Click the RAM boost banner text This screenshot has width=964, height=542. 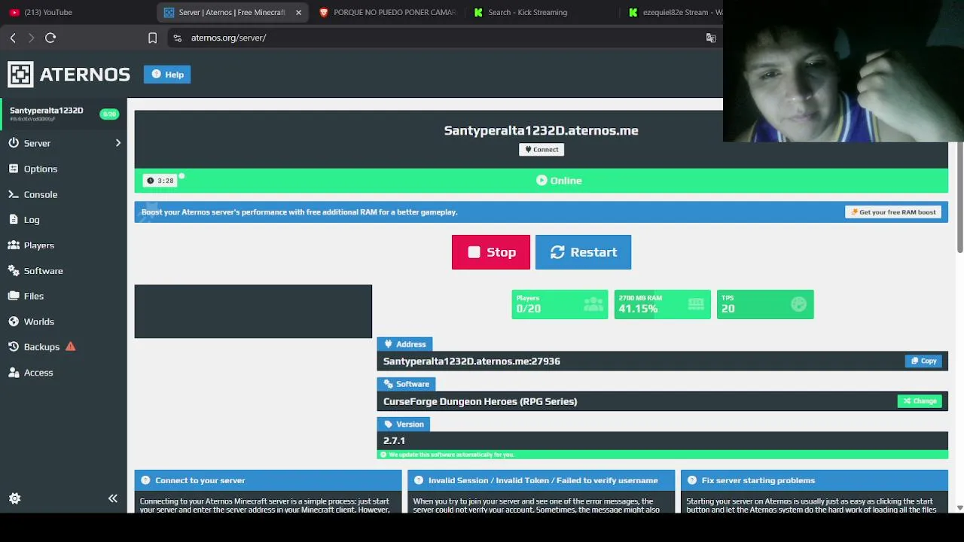pos(299,212)
